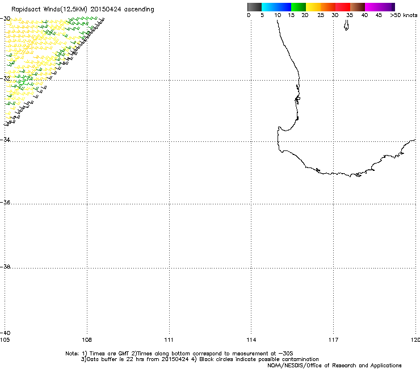
Task: Click the longitude label '111'
Action: coord(169,340)
